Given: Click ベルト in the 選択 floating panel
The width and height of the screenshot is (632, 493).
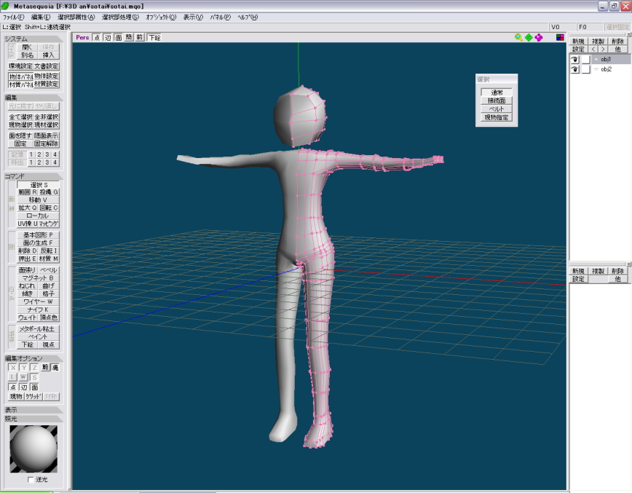Looking at the screenshot, I should pyautogui.click(x=497, y=109).
